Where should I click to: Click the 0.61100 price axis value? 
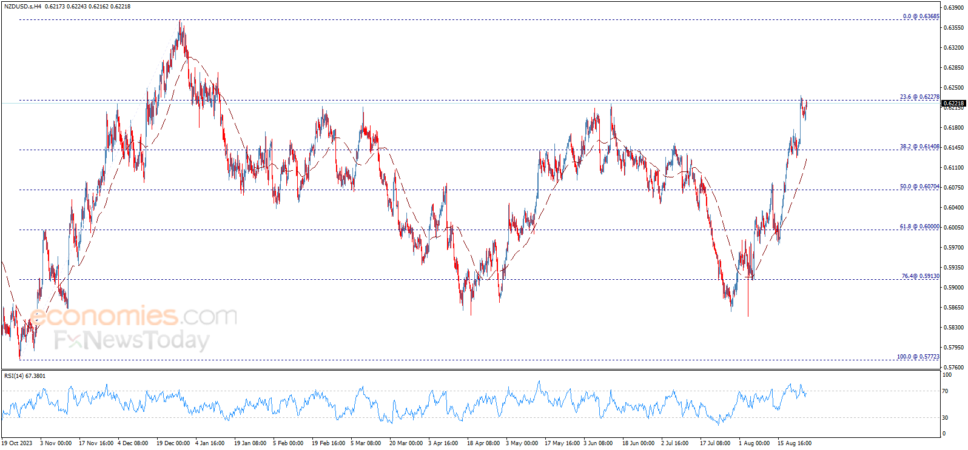[955, 167]
